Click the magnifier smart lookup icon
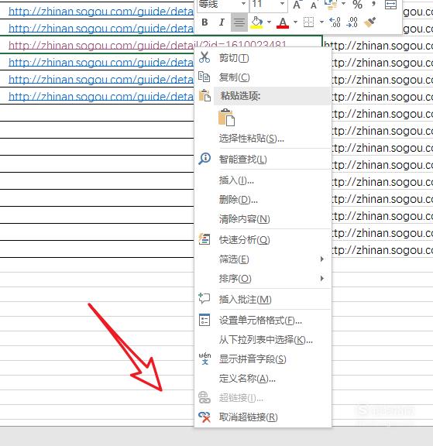433x446 pixels. tap(204, 159)
